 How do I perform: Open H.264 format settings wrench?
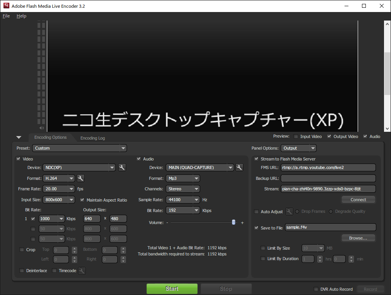pos(80,178)
